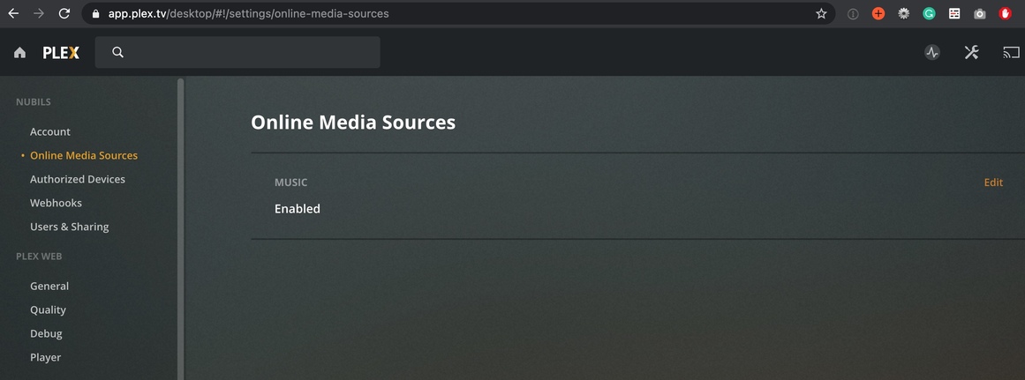Go to Plex home icon
This screenshot has height=380, width=1025.
(x=19, y=53)
